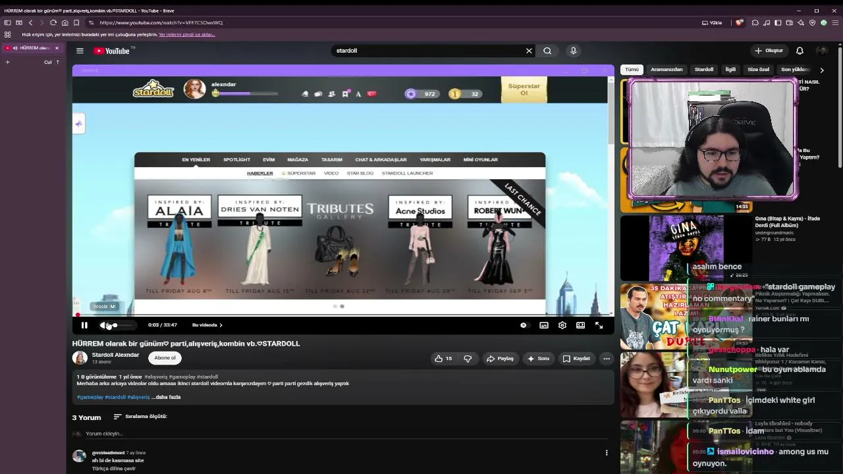Open the #gameplay hashtag link
The width and height of the screenshot is (843, 474).
pos(90,398)
